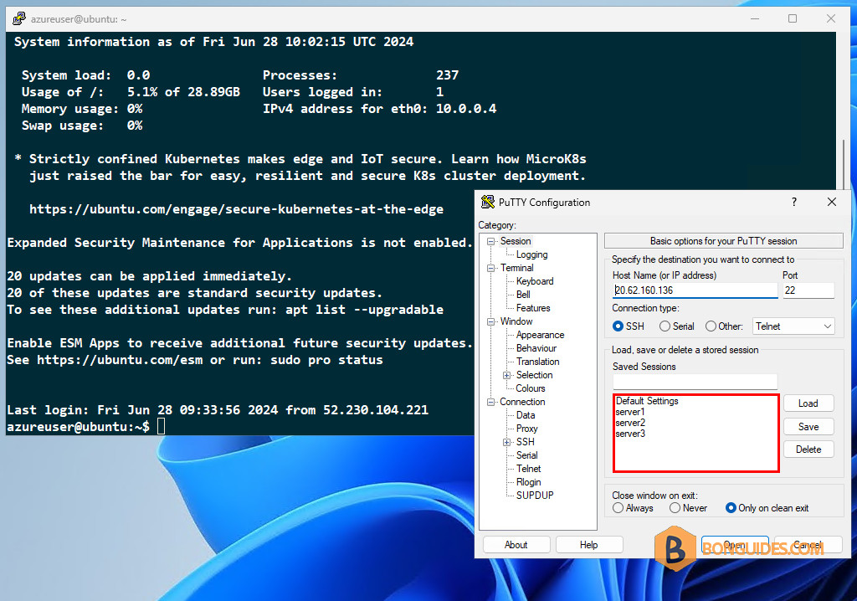Select server1 saved session
Image resolution: width=857 pixels, height=601 pixels.
[x=630, y=412]
